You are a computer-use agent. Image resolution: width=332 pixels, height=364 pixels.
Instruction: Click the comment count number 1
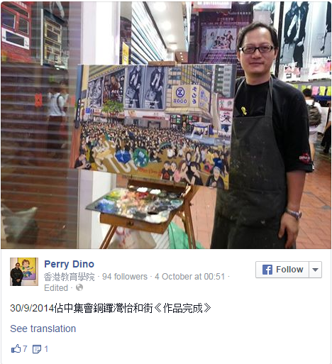point(46,348)
